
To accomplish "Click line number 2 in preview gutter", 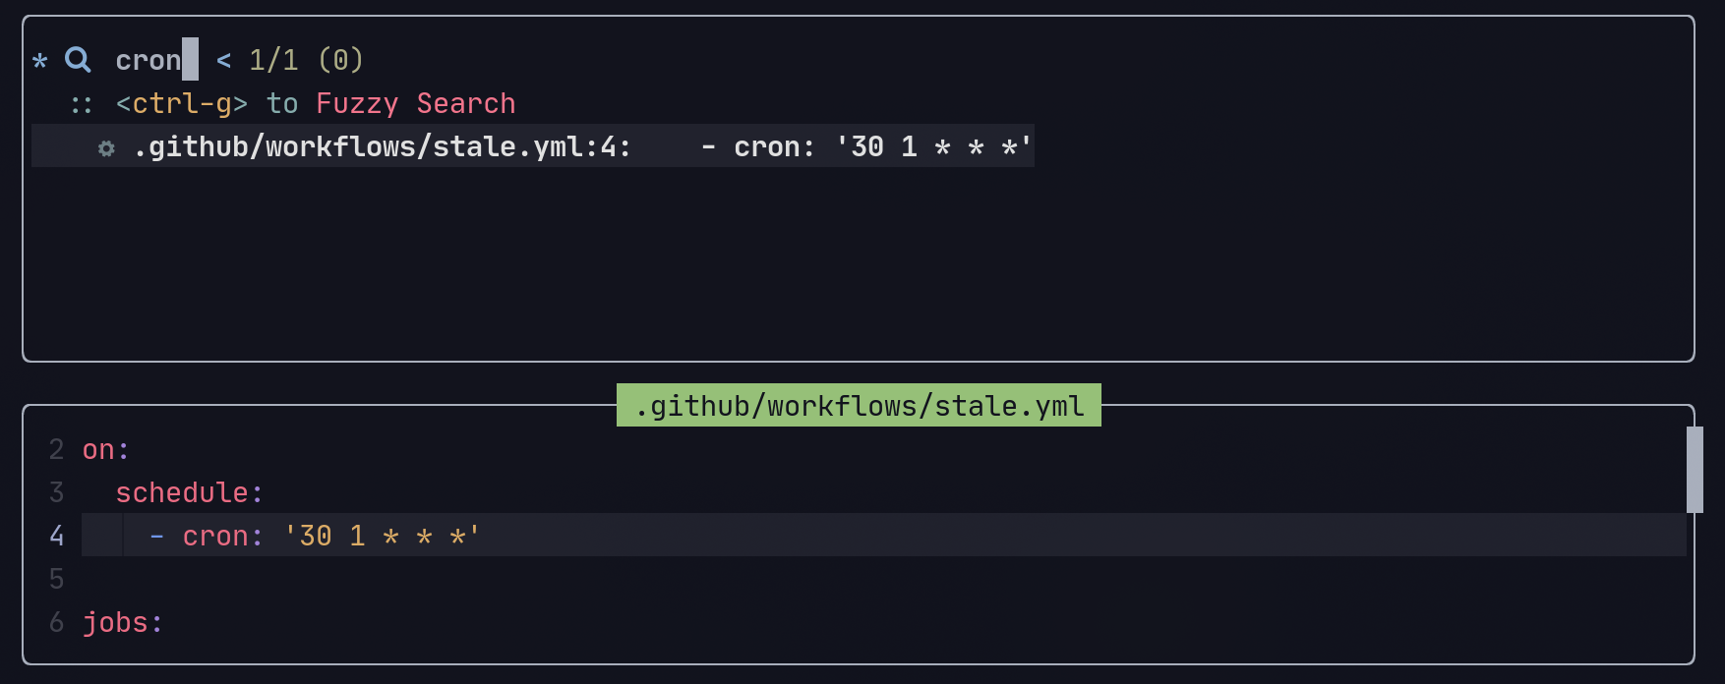I will pyautogui.click(x=57, y=449).
